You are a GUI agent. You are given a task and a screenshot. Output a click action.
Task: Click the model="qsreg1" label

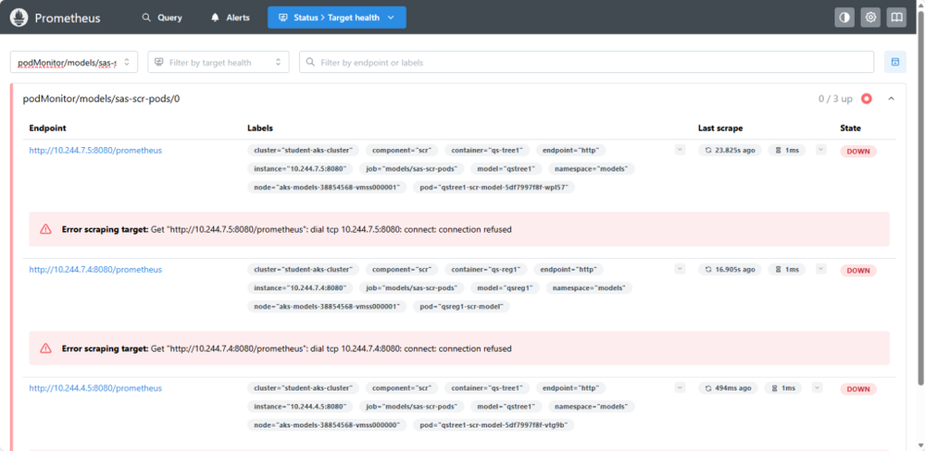coord(505,288)
